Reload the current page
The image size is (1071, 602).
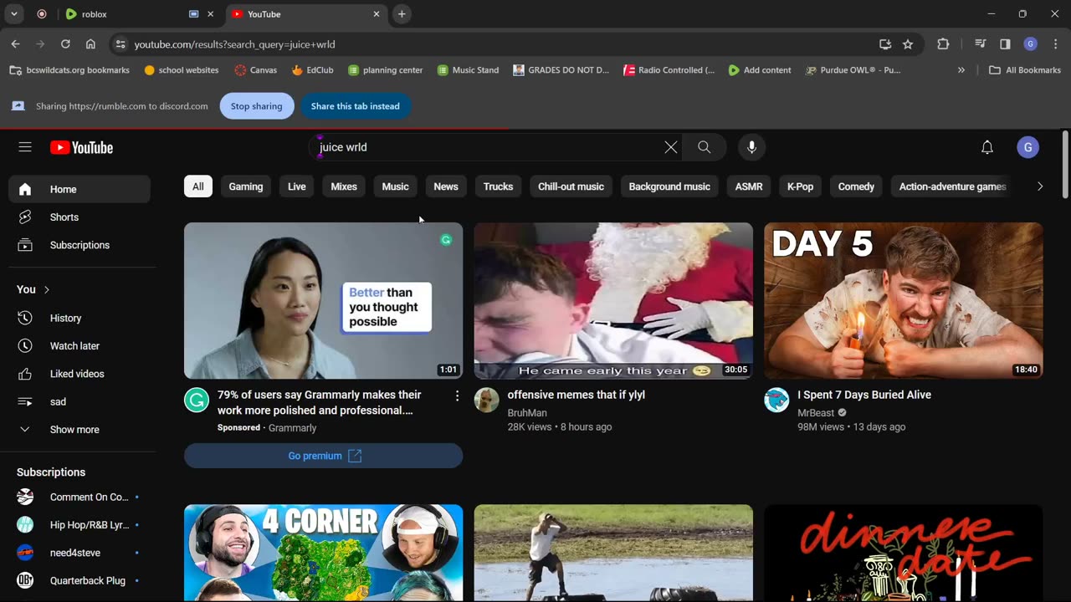point(65,44)
